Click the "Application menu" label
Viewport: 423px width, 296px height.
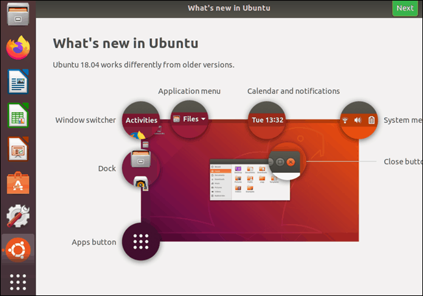189,91
